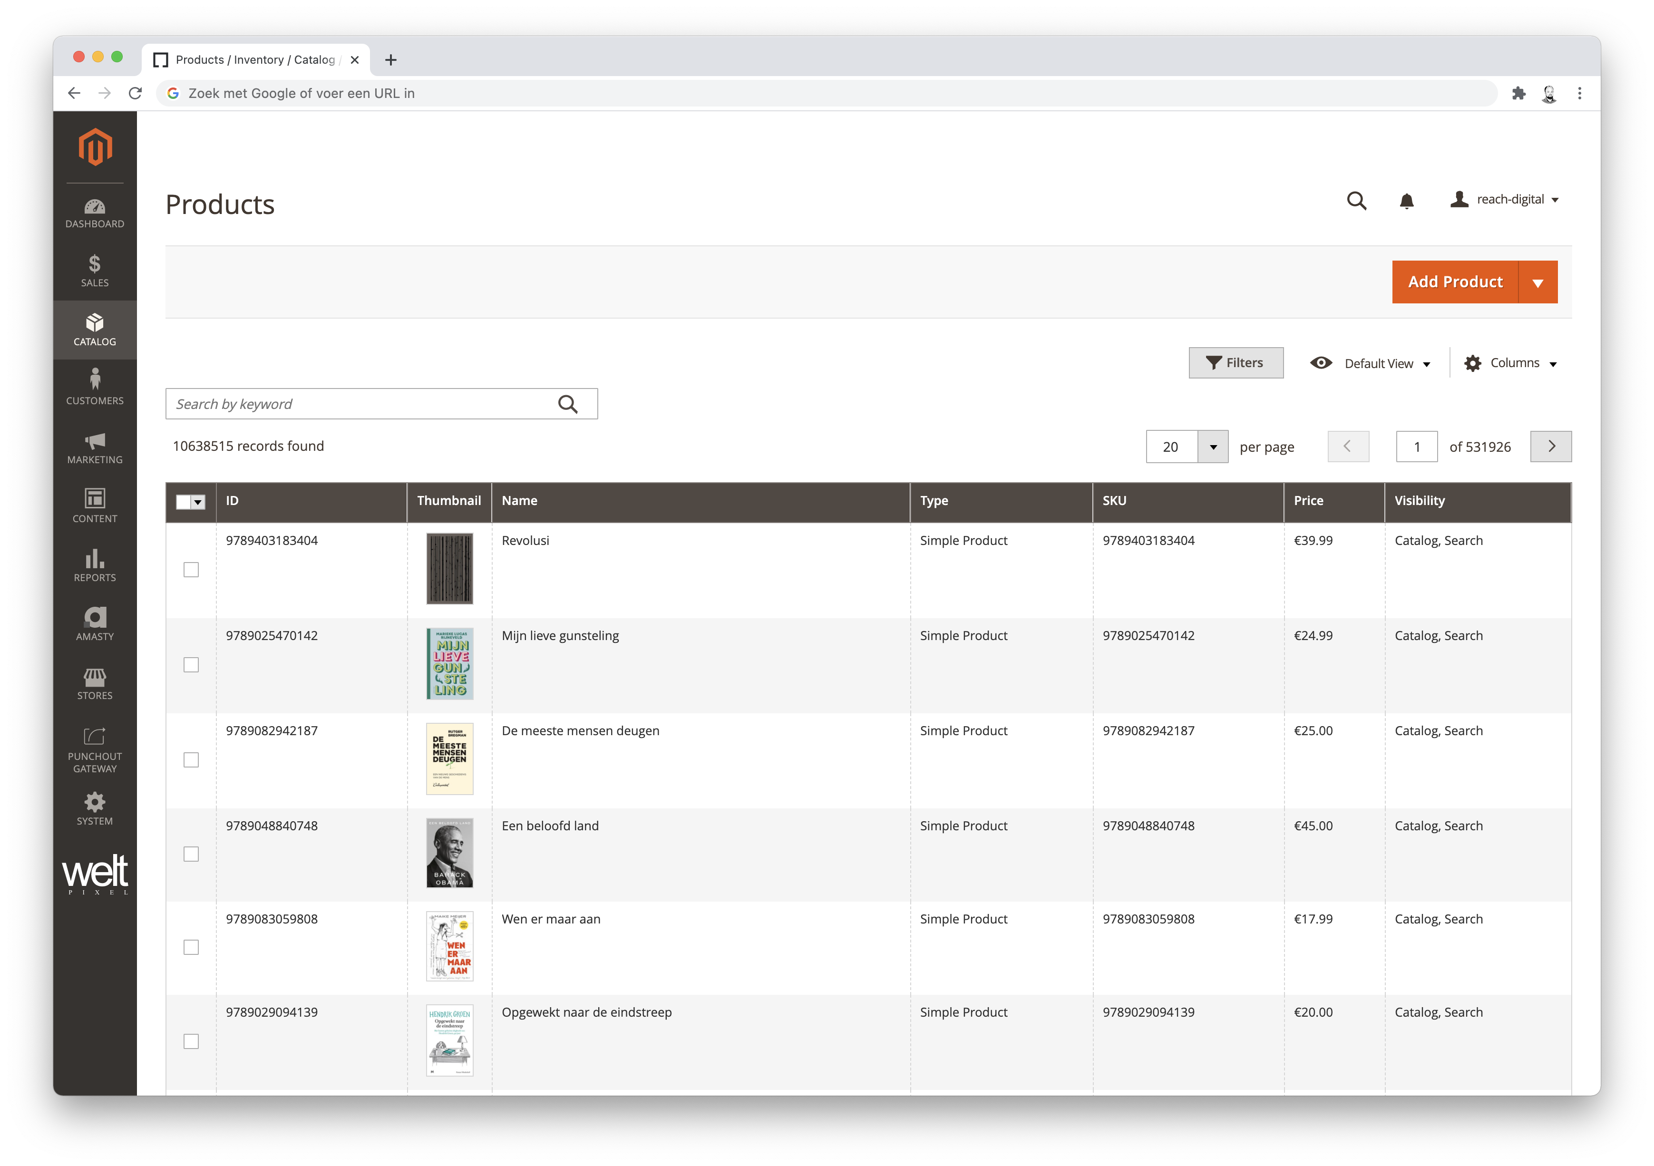Image resolution: width=1654 pixels, height=1166 pixels.
Task: Open the Reports icon in sidebar
Action: pyautogui.click(x=95, y=567)
